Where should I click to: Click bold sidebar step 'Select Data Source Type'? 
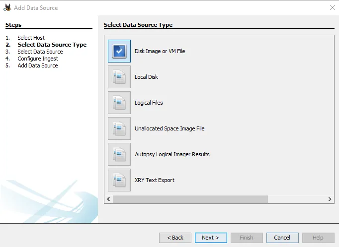tap(52, 45)
